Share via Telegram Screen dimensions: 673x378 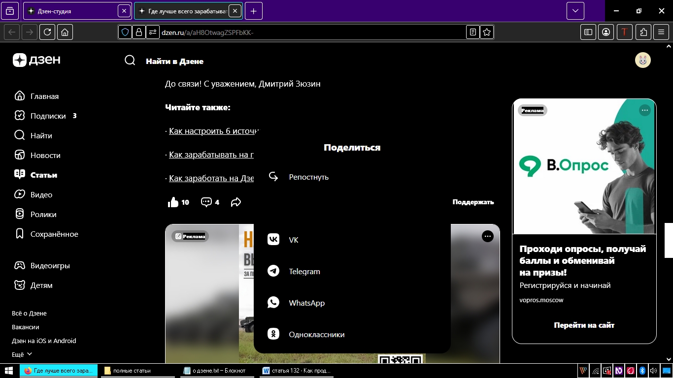(x=352, y=271)
